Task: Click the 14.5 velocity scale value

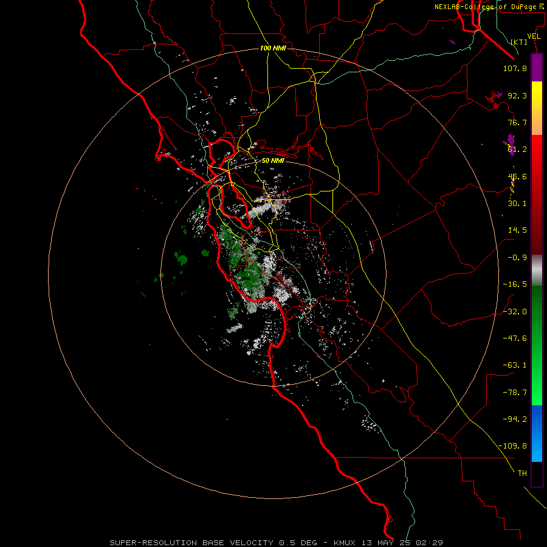Action: click(x=517, y=230)
